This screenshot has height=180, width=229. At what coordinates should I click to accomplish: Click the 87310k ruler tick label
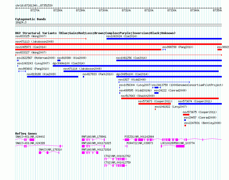[x=126, y=10]
